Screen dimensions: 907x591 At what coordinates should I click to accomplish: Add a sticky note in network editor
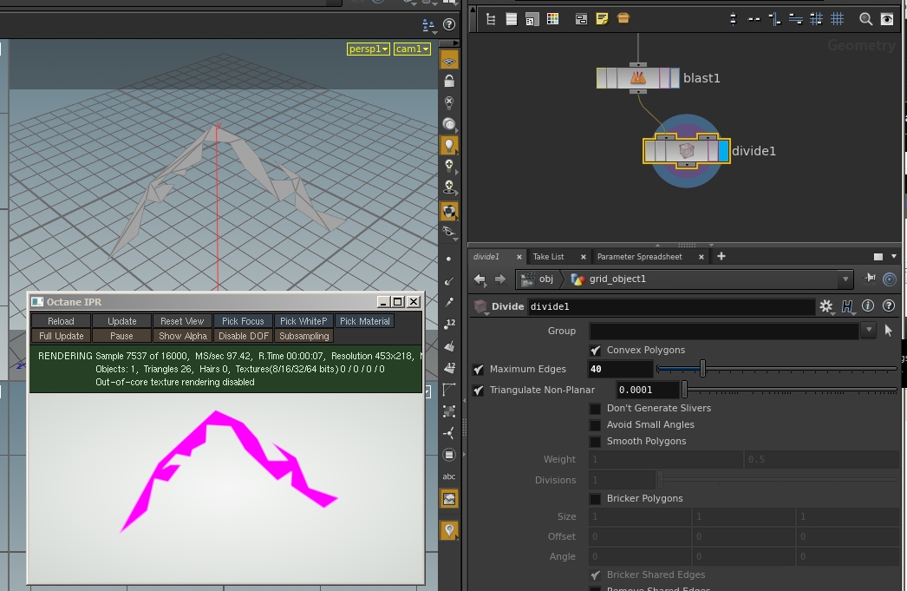(x=602, y=19)
